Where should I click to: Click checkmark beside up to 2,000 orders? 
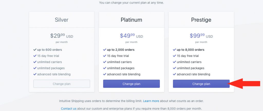coord(105,50)
